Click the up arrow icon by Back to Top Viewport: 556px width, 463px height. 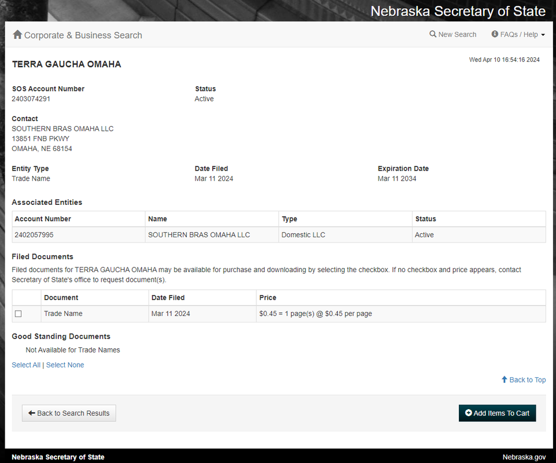505,379
